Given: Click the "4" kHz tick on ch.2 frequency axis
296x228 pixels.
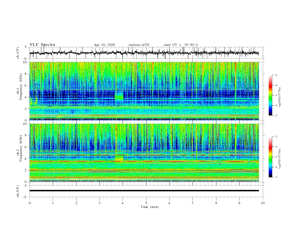Looking at the screenshot, I should (x=26, y=159).
